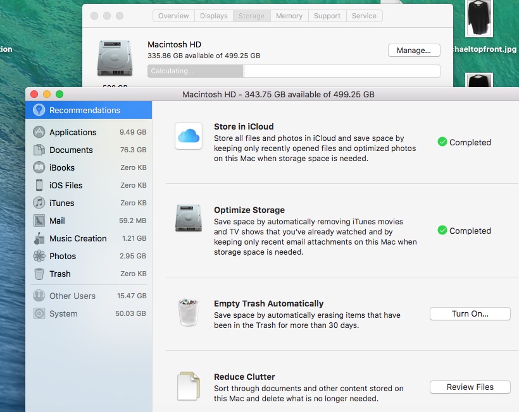Click the iCloud cloud icon
This screenshot has width=519, height=412.
(189, 136)
